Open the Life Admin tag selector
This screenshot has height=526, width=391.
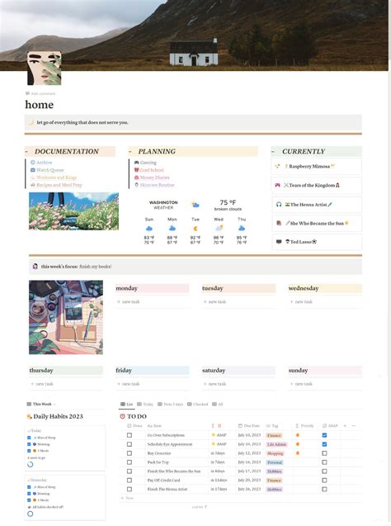click(276, 444)
